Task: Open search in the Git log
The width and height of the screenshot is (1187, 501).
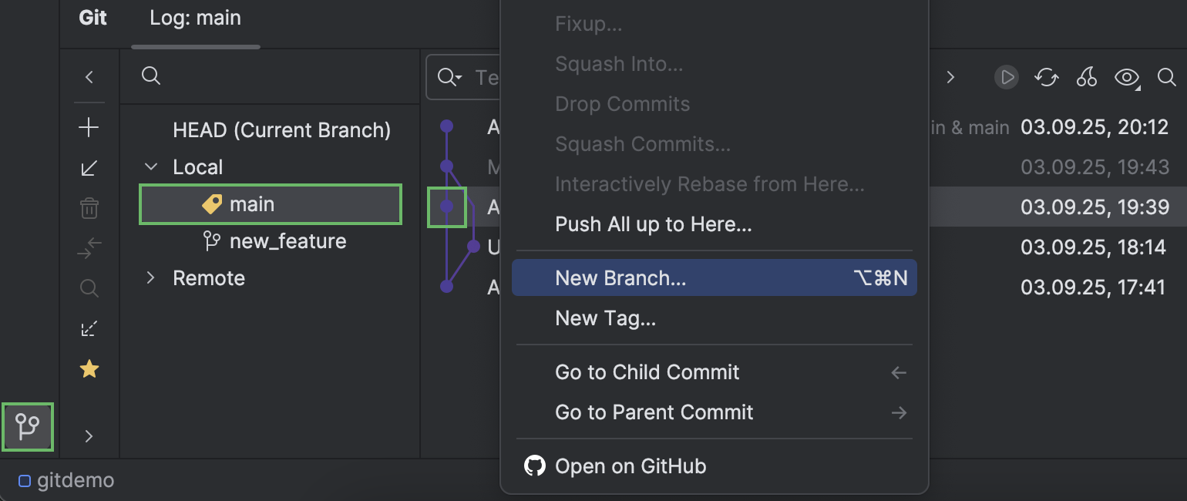Action: coord(1166,77)
